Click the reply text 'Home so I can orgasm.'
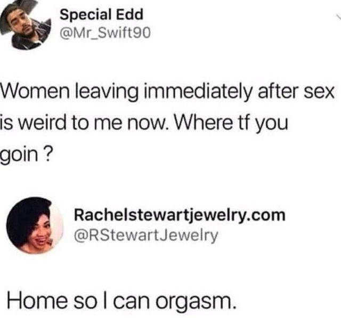341x318 pixels. tap(121, 301)
